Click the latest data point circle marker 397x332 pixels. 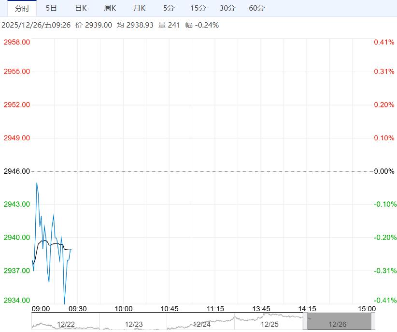click(x=71, y=249)
